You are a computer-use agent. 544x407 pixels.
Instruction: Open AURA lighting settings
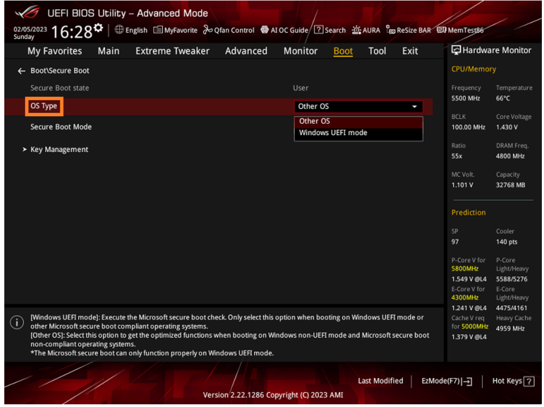(366, 30)
